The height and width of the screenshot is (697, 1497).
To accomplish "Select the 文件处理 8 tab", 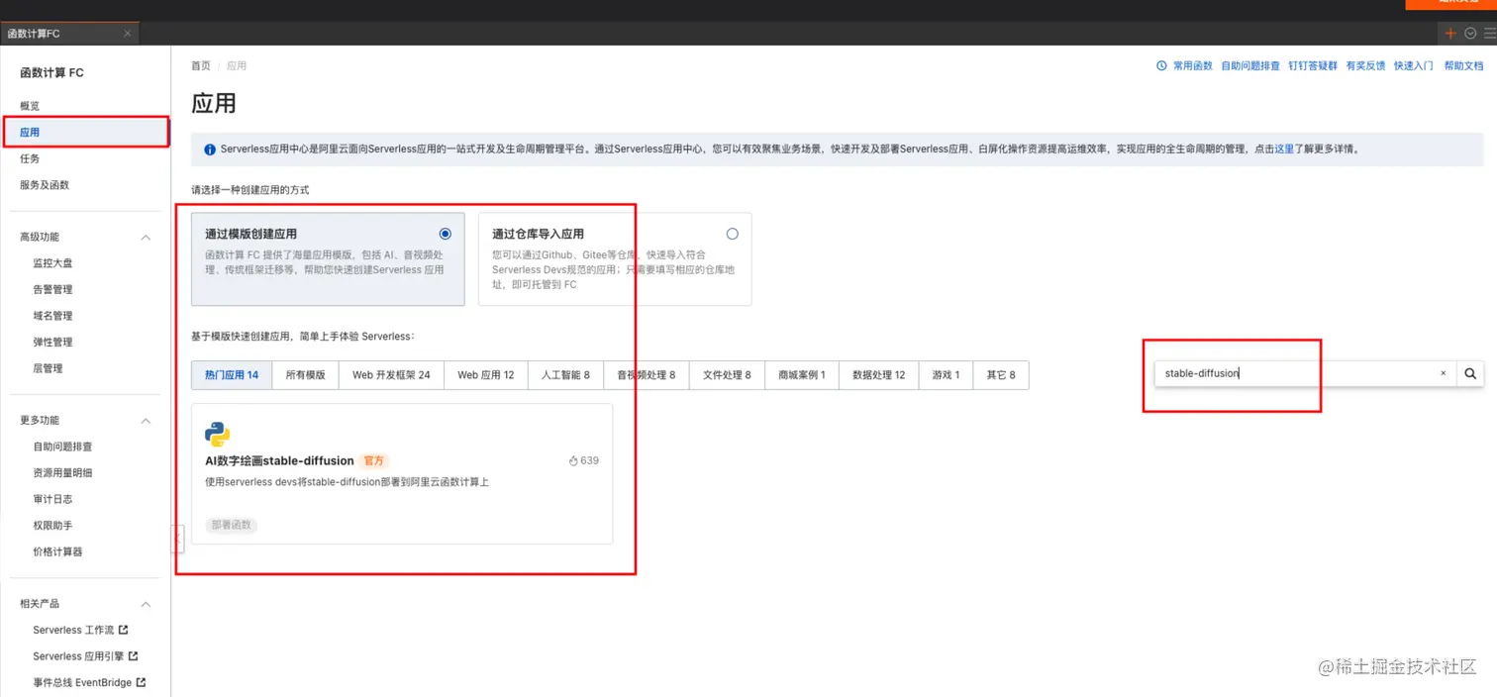I will pyautogui.click(x=727, y=375).
